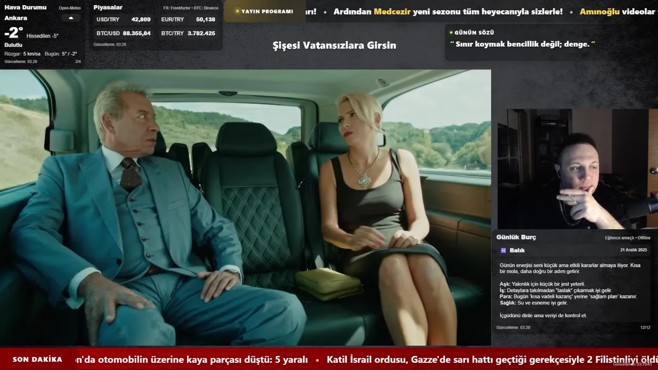
Task: Click the İçgüdünü dinle advice line
Action: (543, 316)
